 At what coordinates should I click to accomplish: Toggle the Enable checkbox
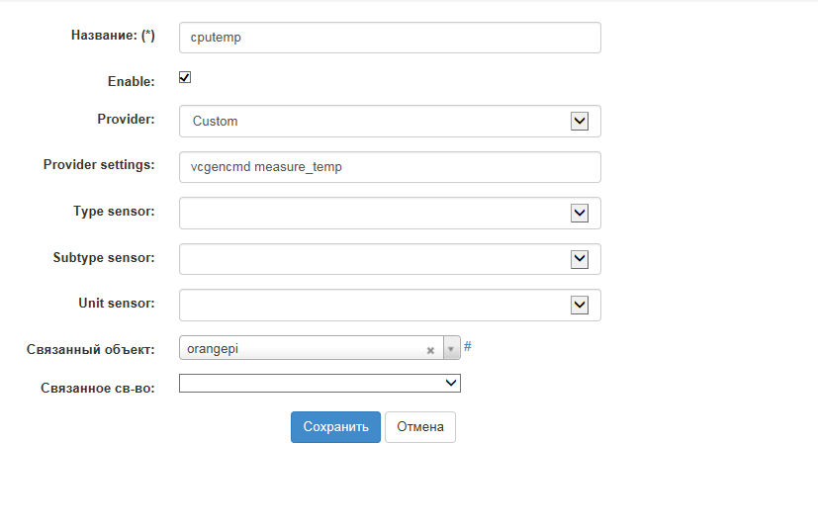[185, 77]
